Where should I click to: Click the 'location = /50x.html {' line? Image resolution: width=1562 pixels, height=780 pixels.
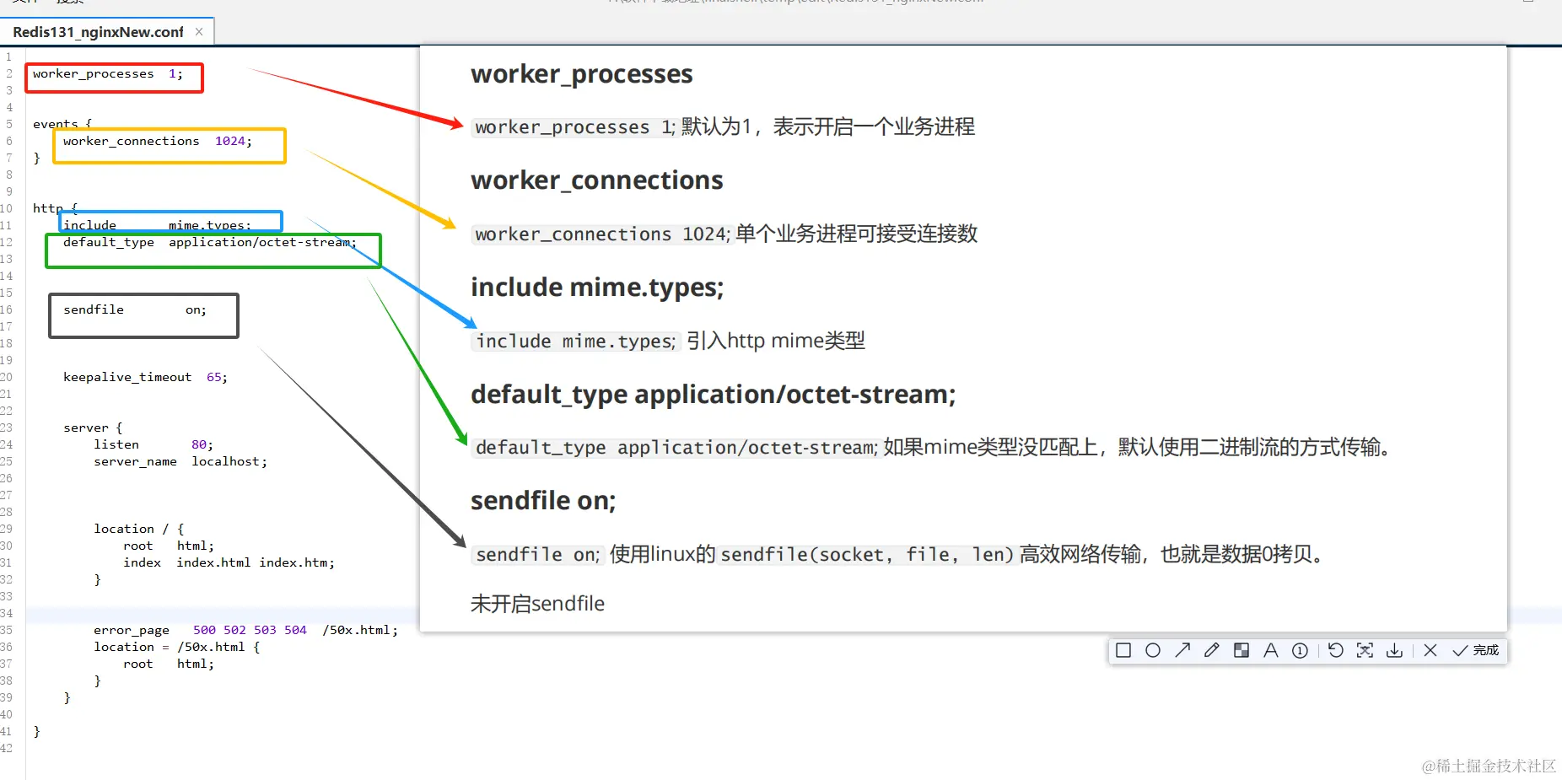pyautogui.click(x=177, y=647)
